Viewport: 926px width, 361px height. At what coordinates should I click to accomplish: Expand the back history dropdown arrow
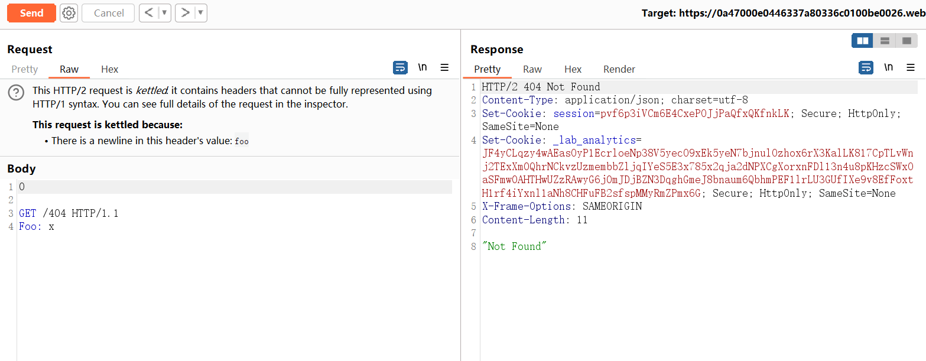click(164, 13)
